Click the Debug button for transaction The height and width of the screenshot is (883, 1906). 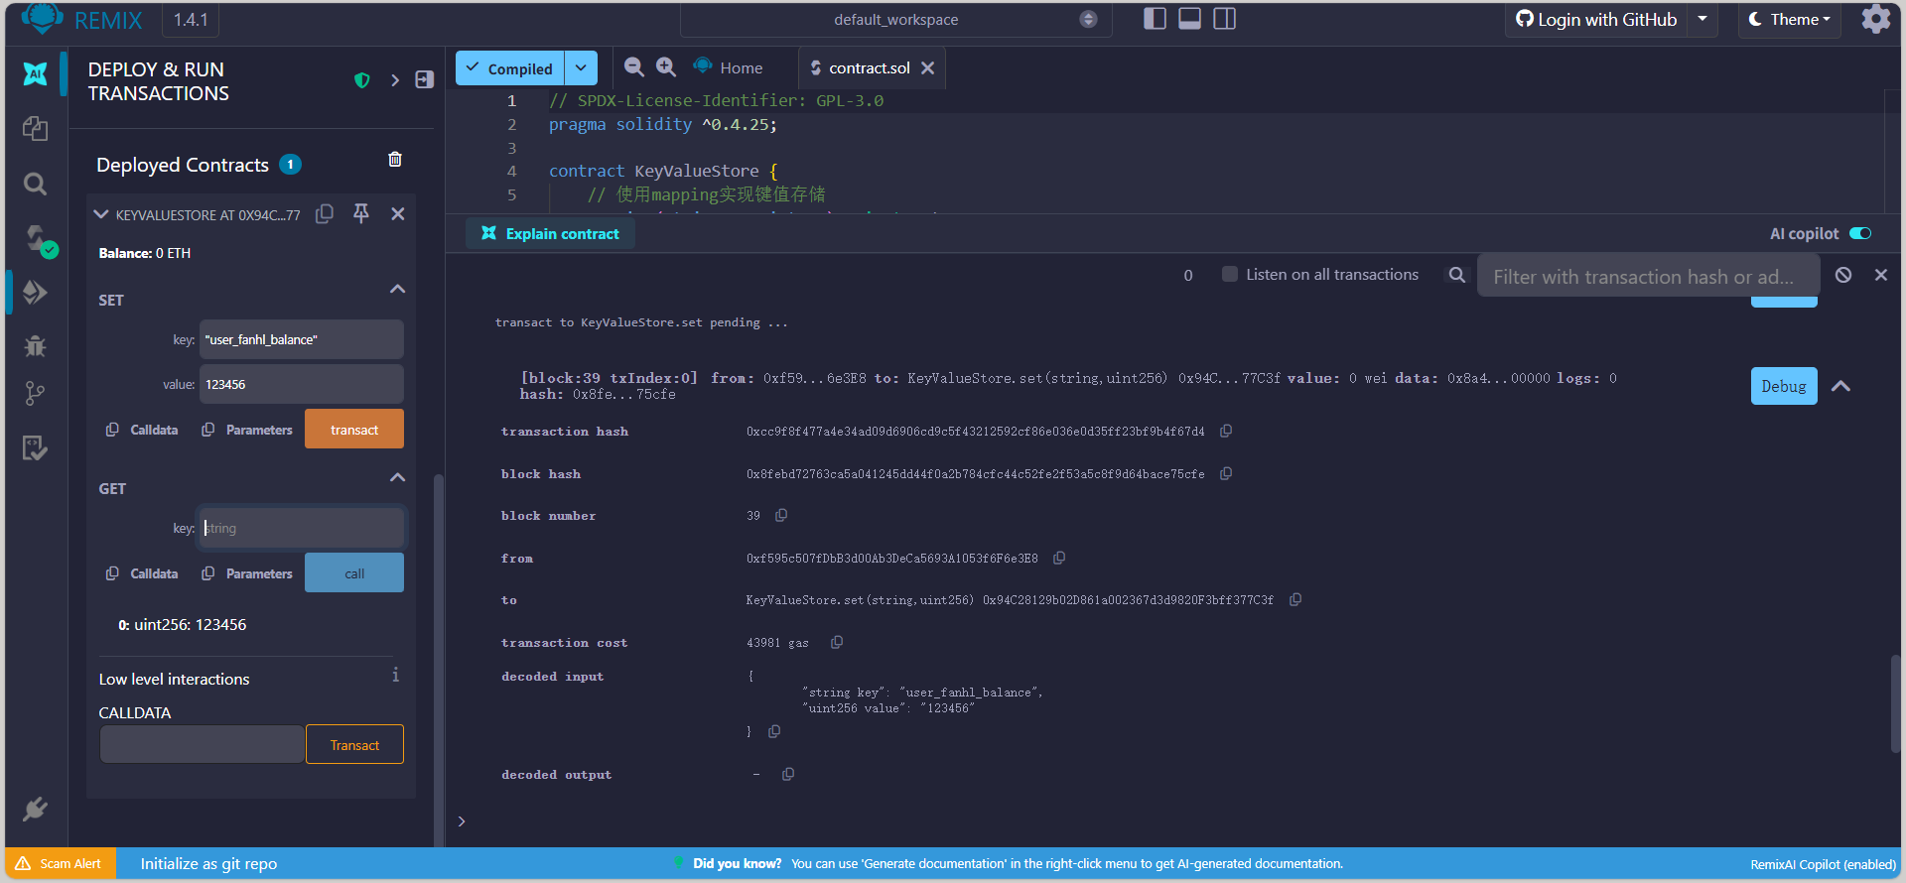pyautogui.click(x=1783, y=386)
